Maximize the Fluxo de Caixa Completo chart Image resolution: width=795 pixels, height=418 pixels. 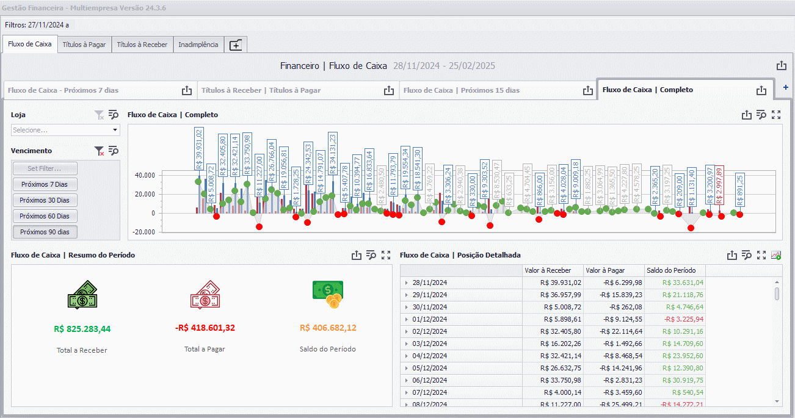(x=777, y=114)
